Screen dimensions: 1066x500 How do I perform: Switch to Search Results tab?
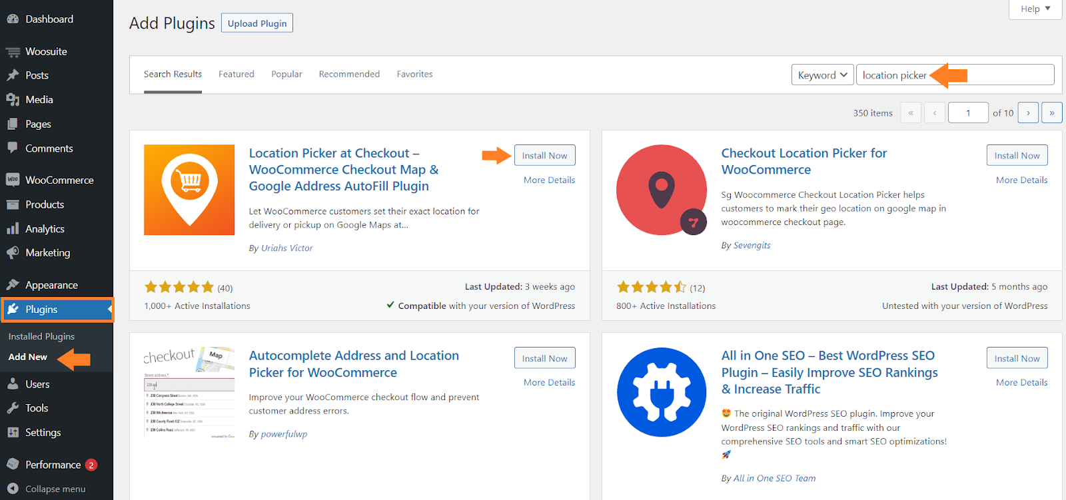click(173, 74)
